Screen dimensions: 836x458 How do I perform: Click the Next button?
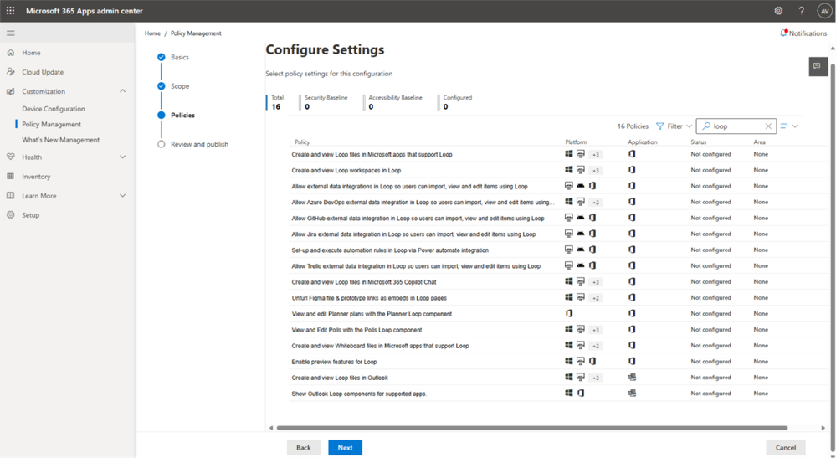345,447
